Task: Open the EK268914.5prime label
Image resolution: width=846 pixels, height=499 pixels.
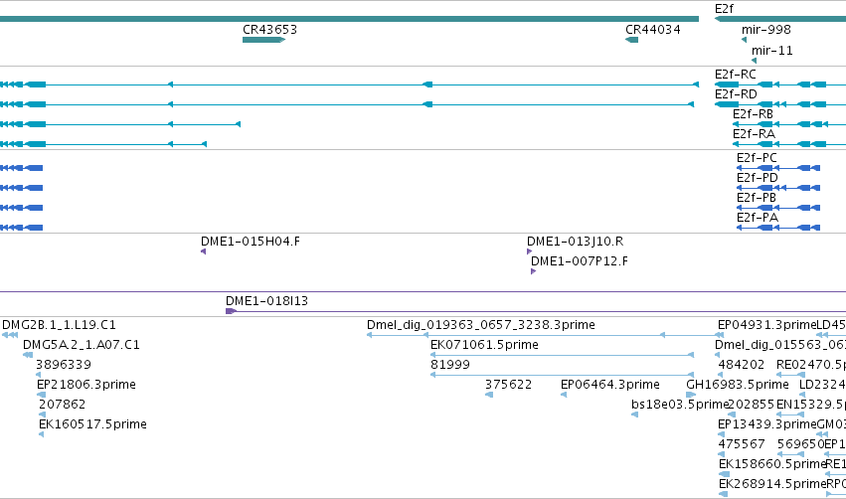Action: 772,484
